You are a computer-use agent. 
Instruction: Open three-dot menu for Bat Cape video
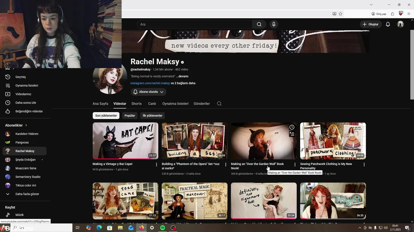157,165
